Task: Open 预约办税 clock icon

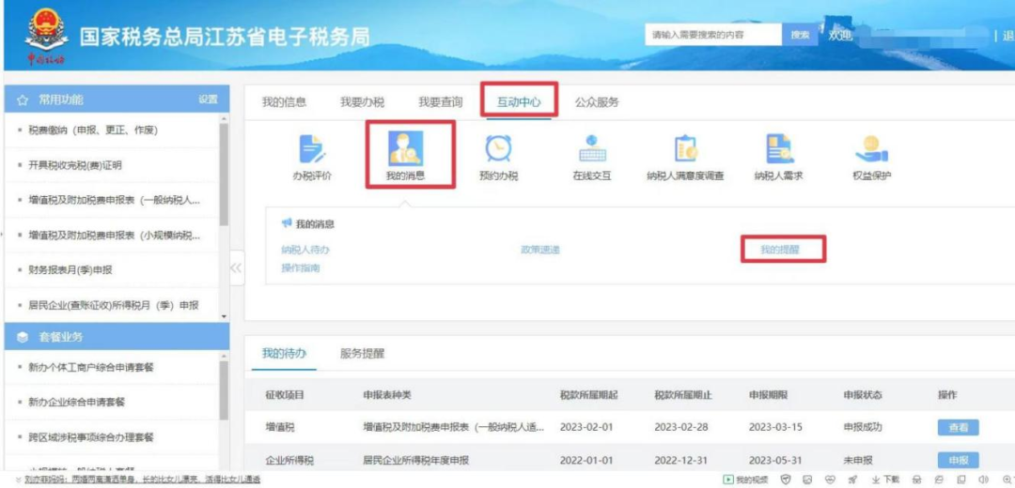Action: point(498,150)
